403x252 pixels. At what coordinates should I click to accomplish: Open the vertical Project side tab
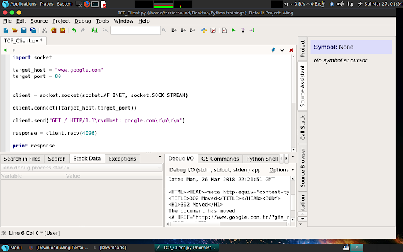(x=302, y=49)
